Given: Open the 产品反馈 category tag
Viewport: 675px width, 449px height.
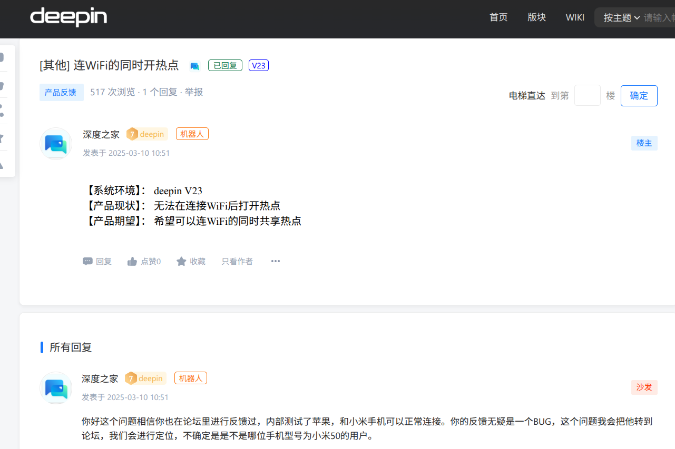Looking at the screenshot, I should (61, 92).
